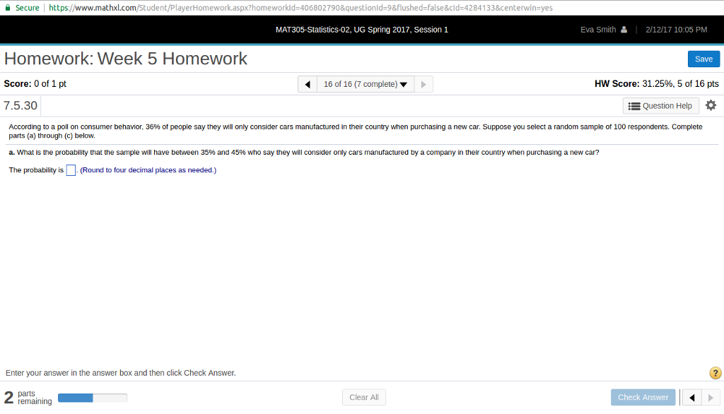Click the probability answer input box
The image size is (724, 414).
tap(70, 170)
